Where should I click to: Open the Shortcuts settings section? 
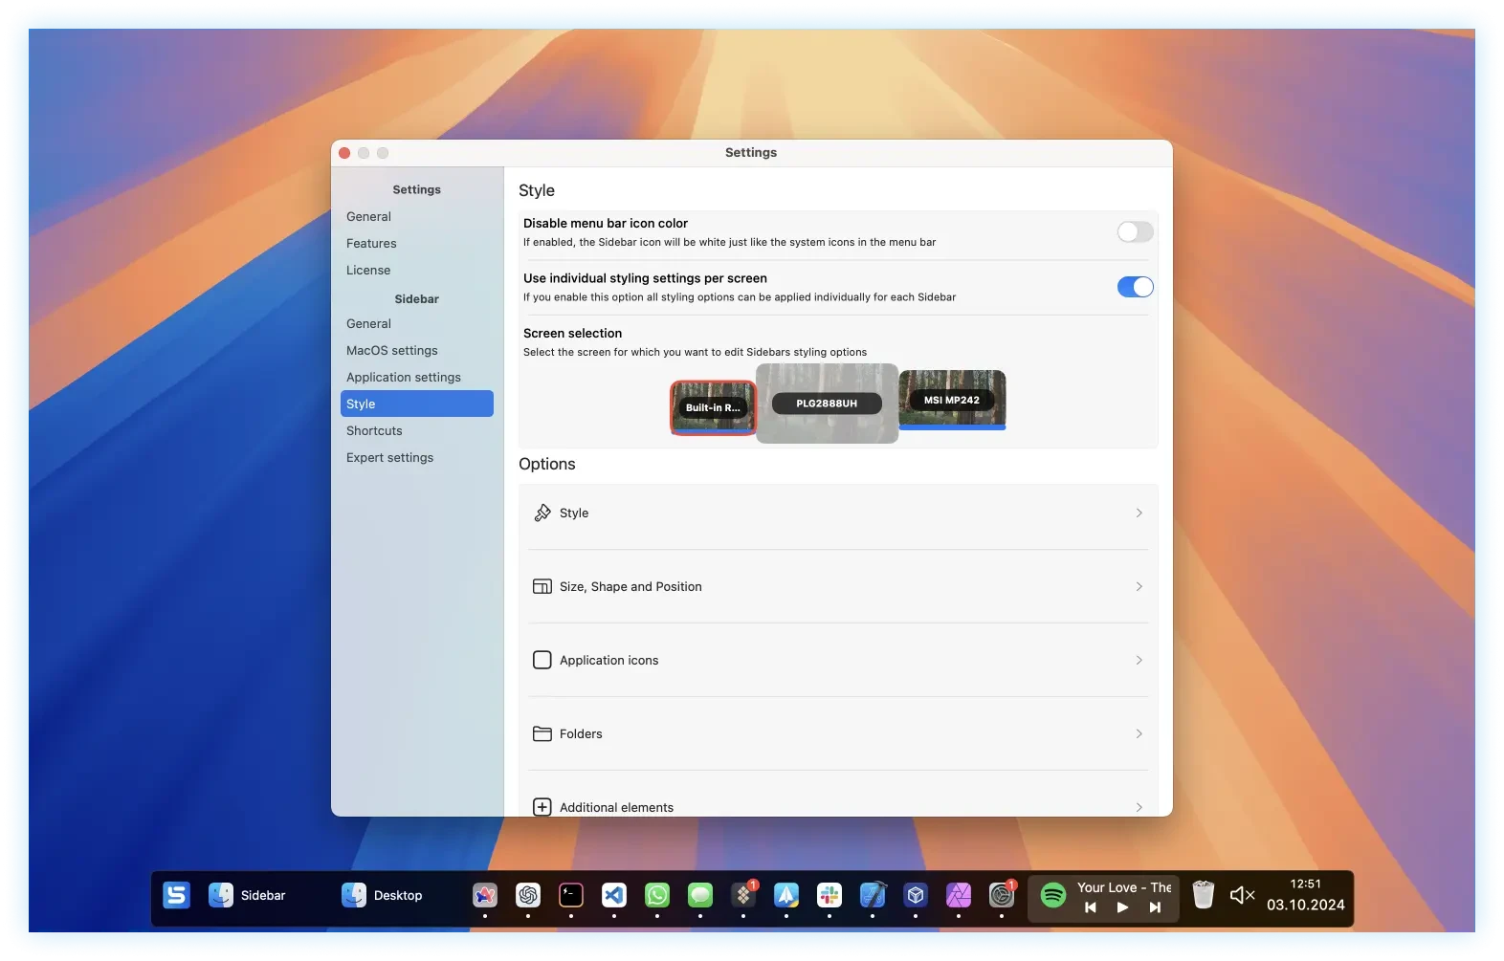tap(374, 431)
